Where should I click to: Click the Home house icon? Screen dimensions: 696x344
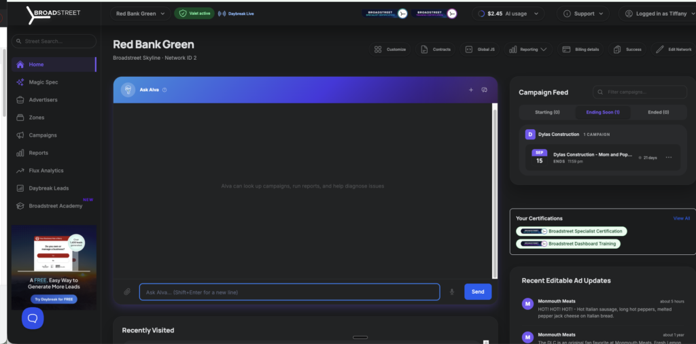[20, 65]
